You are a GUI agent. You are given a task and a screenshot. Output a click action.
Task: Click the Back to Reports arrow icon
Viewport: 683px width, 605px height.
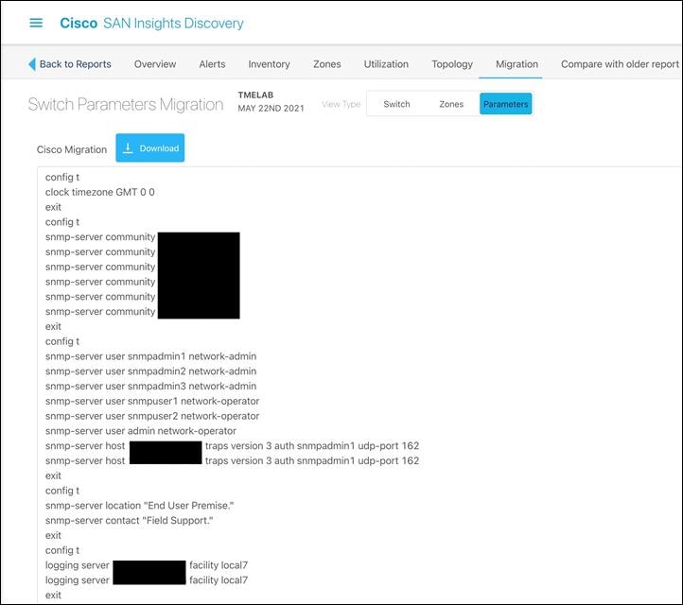pos(32,64)
